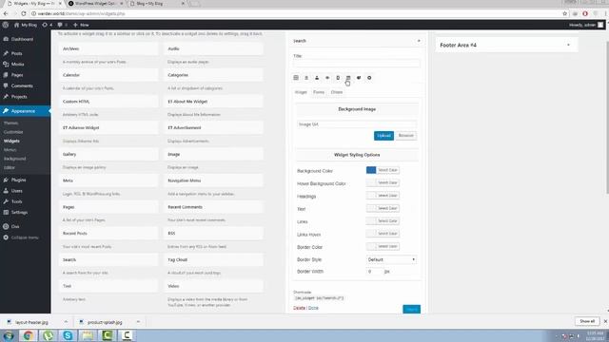Screen dimensions: 609x342
Task: Click the Settings sliders icon
Action: pos(6,213)
